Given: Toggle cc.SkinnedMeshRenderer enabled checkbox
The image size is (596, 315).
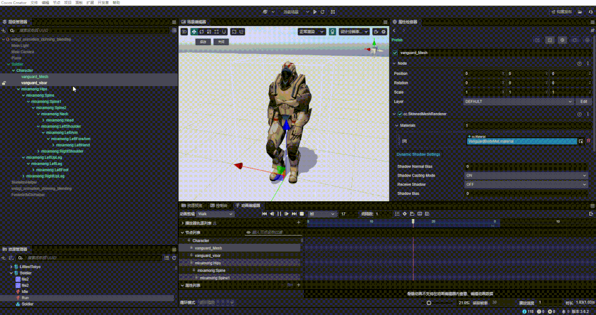Looking at the screenshot, I should tap(400, 114).
